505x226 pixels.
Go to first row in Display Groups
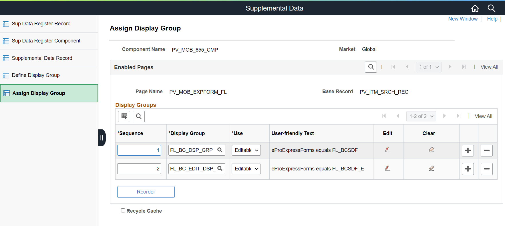384,116
